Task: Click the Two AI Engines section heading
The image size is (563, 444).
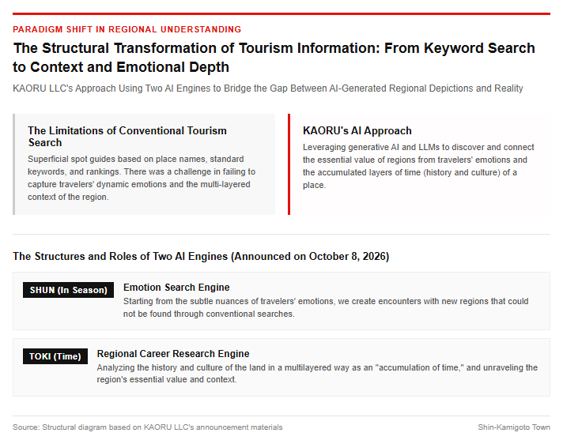Action: 201,257
